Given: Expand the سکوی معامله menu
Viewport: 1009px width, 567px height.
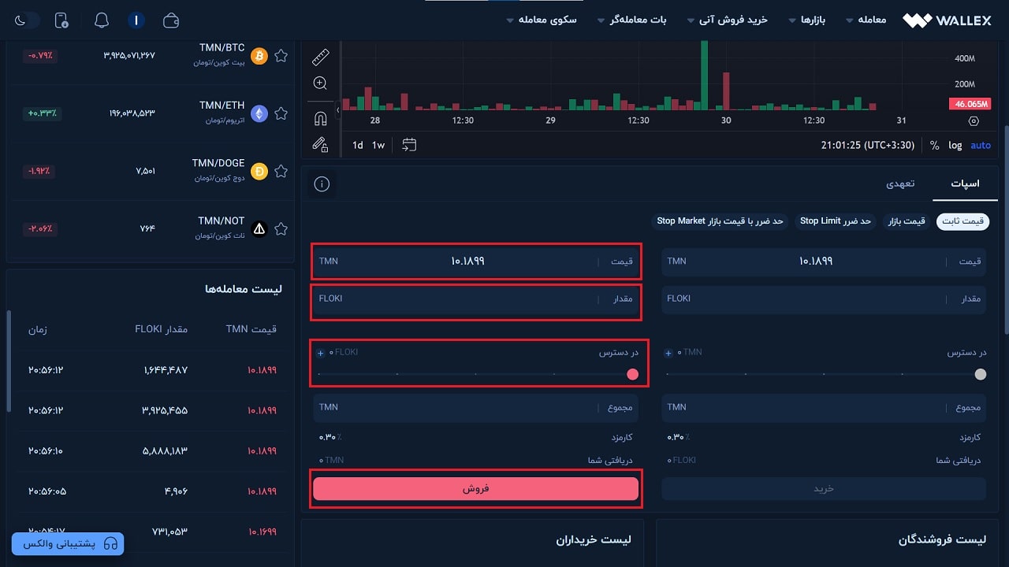Looking at the screenshot, I should point(541,20).
